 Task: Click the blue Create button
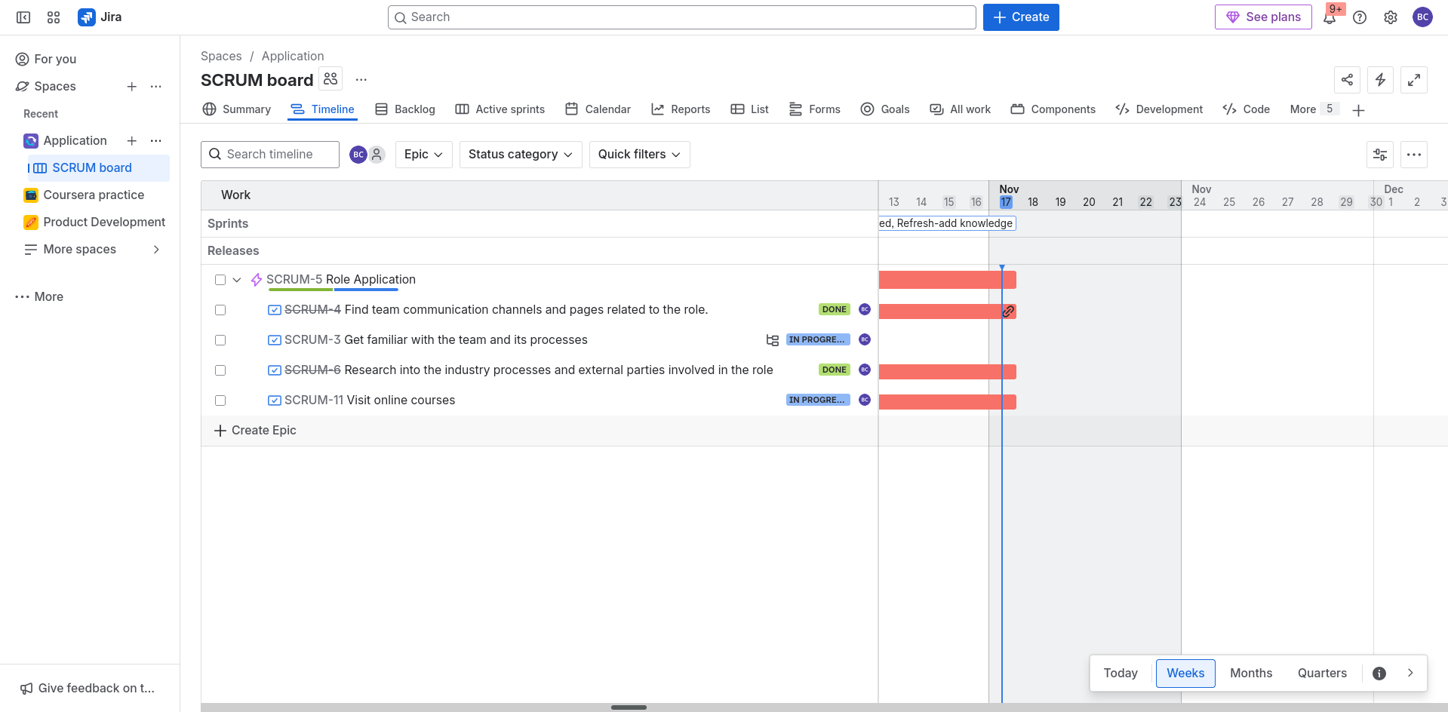(1020, 17)
